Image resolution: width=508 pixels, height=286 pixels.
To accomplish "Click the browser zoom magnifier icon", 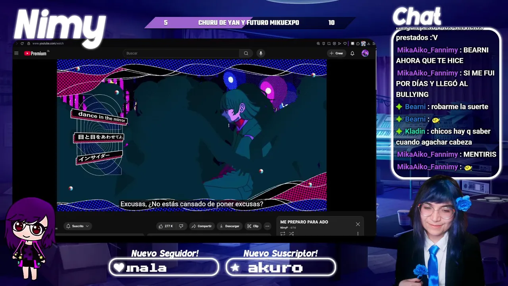I will [318, 43].
